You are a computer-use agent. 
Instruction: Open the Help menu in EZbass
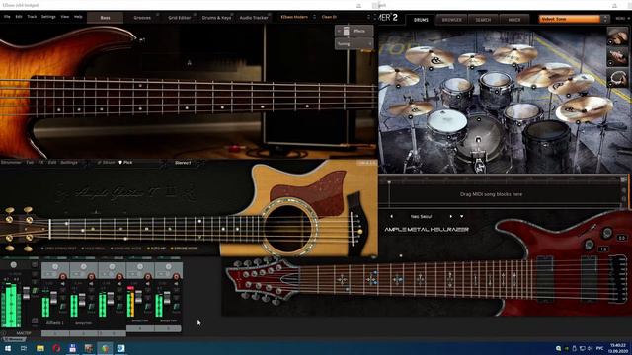click(x=78, y=17)
